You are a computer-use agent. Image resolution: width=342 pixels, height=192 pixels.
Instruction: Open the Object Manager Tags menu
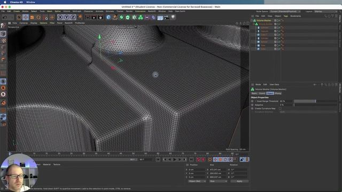(x=286, y=16)
